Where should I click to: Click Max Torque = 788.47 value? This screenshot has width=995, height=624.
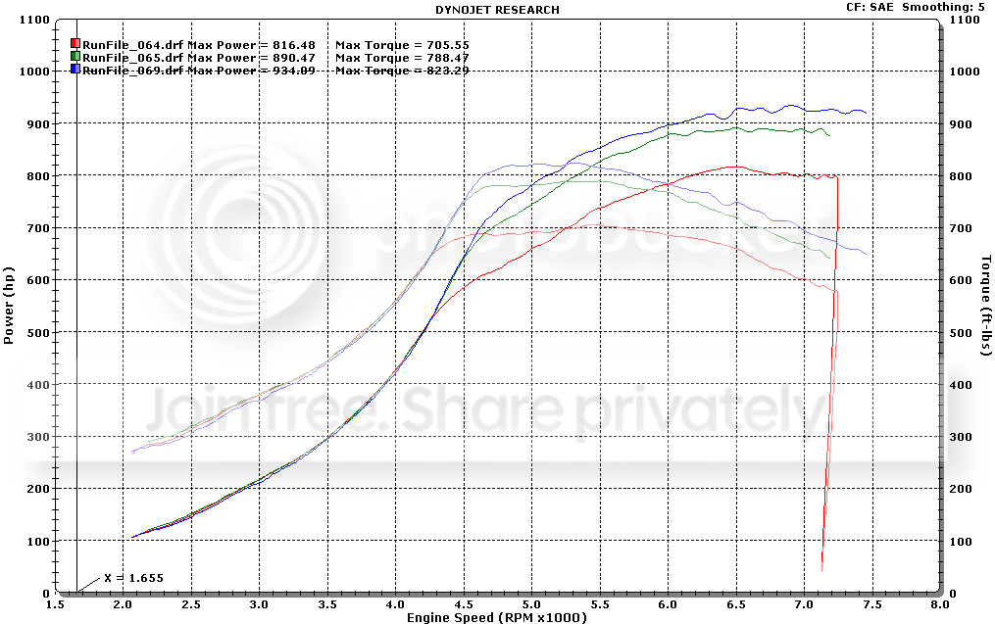402,58
